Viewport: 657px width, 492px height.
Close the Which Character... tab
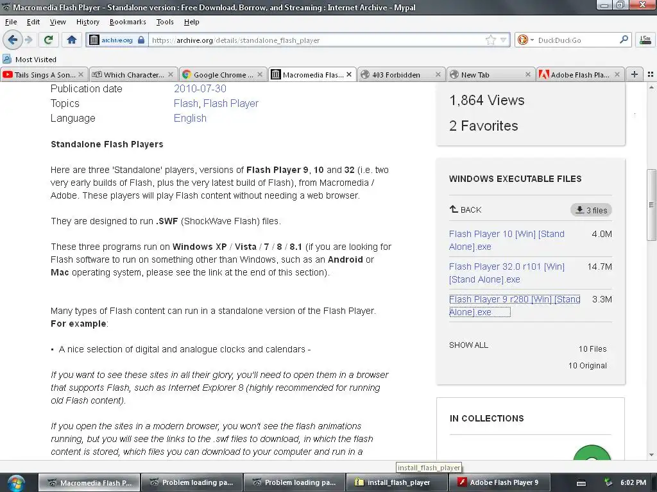tap(171, 74)
